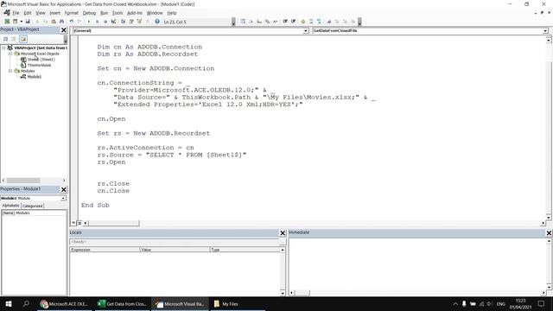Close the Locals window
Viewport: 553px width, 311px height.
[283, 233]
